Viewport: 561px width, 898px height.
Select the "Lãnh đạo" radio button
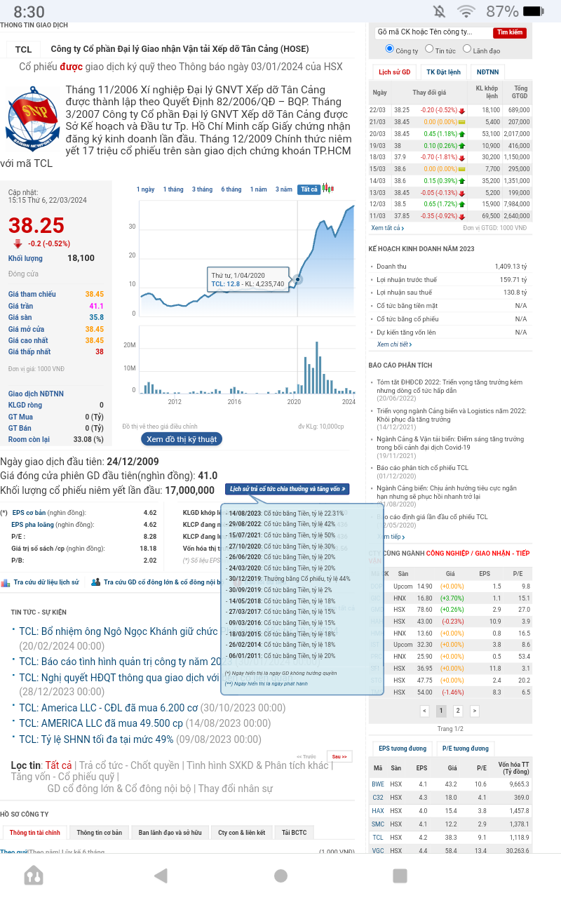[x=467, y=51]
